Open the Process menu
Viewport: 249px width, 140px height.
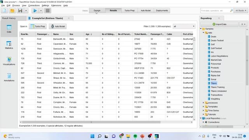point(16,5)
